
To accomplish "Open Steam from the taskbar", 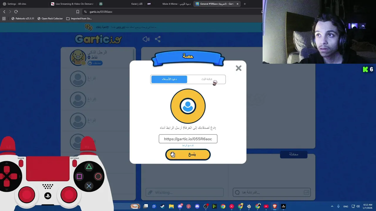I will pyautogui.click(x=162, y=206).
